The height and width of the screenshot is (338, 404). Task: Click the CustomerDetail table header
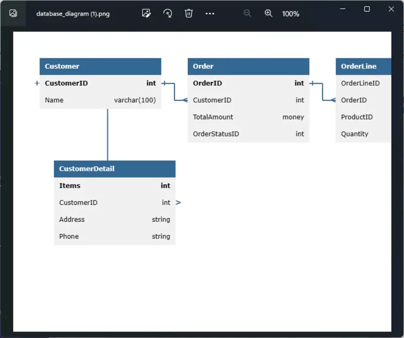pyautogui.click(x=115, y=169)
